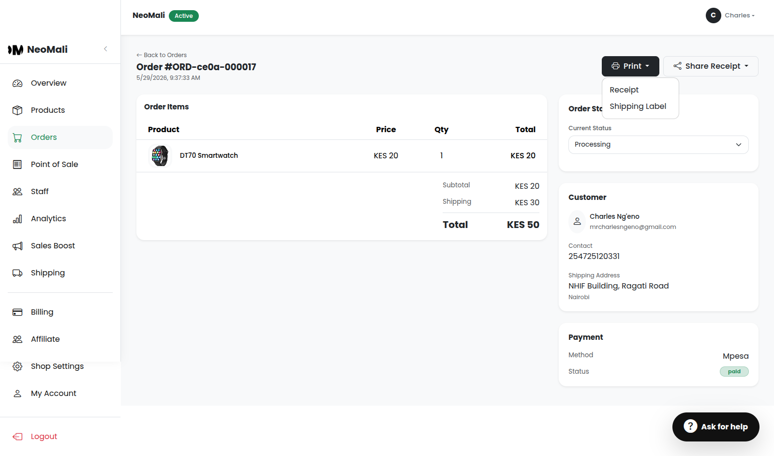This screenshot has height=456, width=774.
Task: Open the Ask for help chat
Action: coord(716,427)
